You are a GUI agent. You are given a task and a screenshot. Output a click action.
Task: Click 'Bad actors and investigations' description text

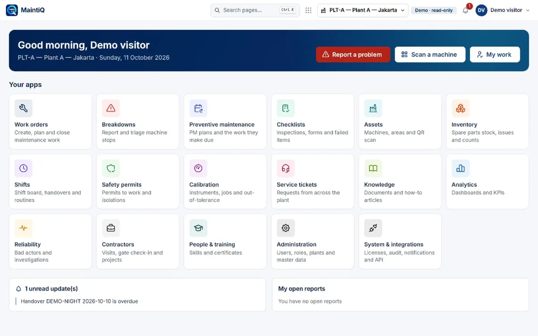33,256
